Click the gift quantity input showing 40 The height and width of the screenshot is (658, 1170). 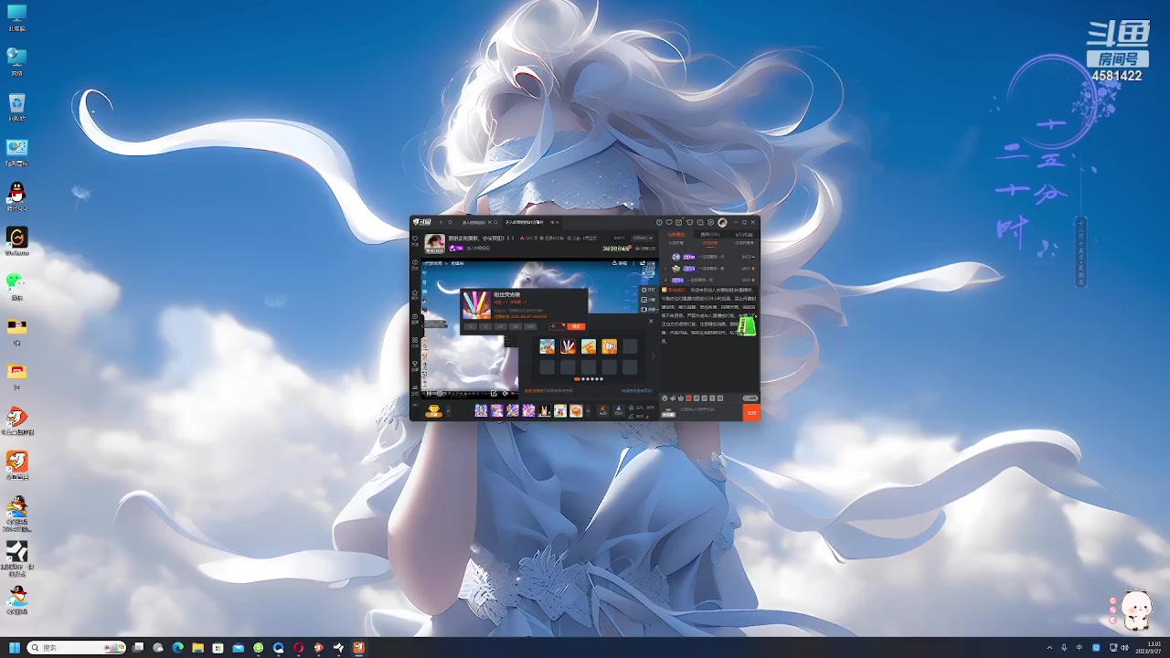(x=557, y=326)
